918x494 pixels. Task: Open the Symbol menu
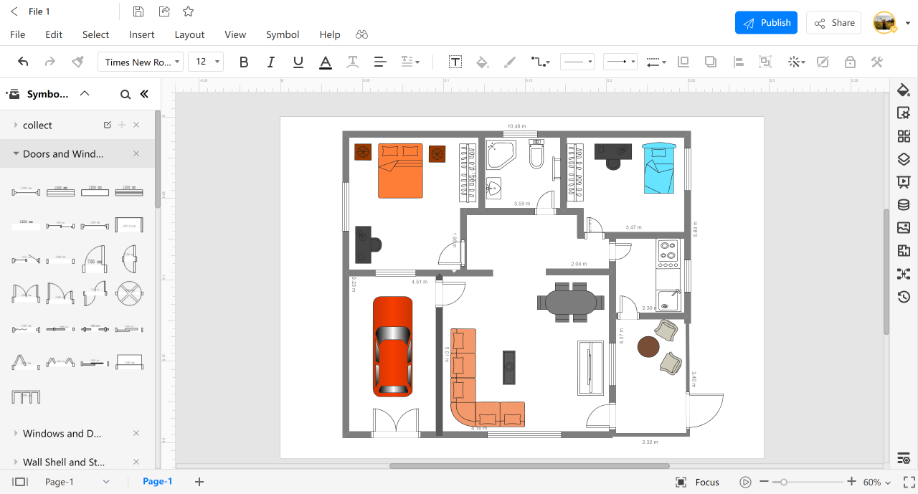click(283, 34)
